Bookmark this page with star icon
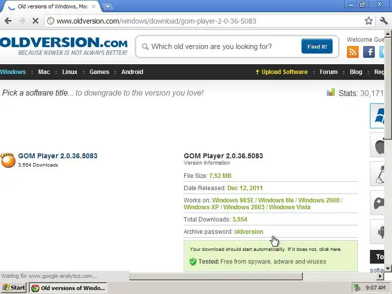Screen dimensions: 392x294 [x=368, y=21]
